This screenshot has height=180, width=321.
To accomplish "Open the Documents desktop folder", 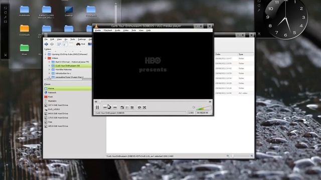I will tap(91, 11).
